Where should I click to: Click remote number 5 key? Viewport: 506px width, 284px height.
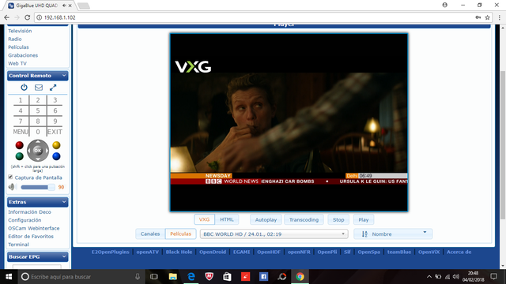click(38, 110)
